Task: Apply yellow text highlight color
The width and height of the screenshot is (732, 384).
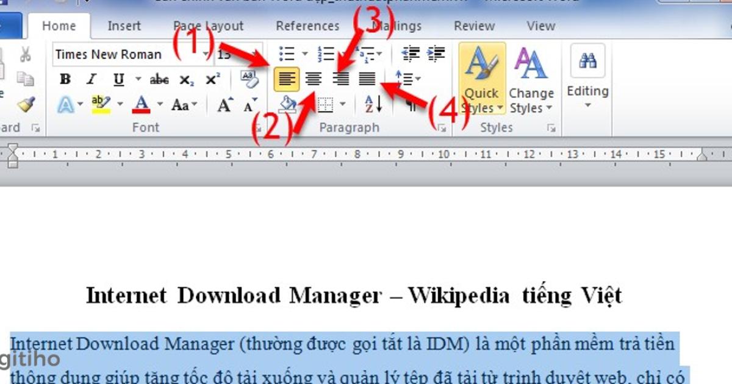Action: (x=101, y=104)
